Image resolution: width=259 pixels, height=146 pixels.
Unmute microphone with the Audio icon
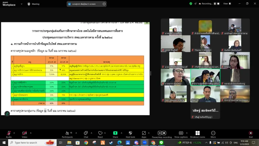pyautogui.click(x=8, y=133)
